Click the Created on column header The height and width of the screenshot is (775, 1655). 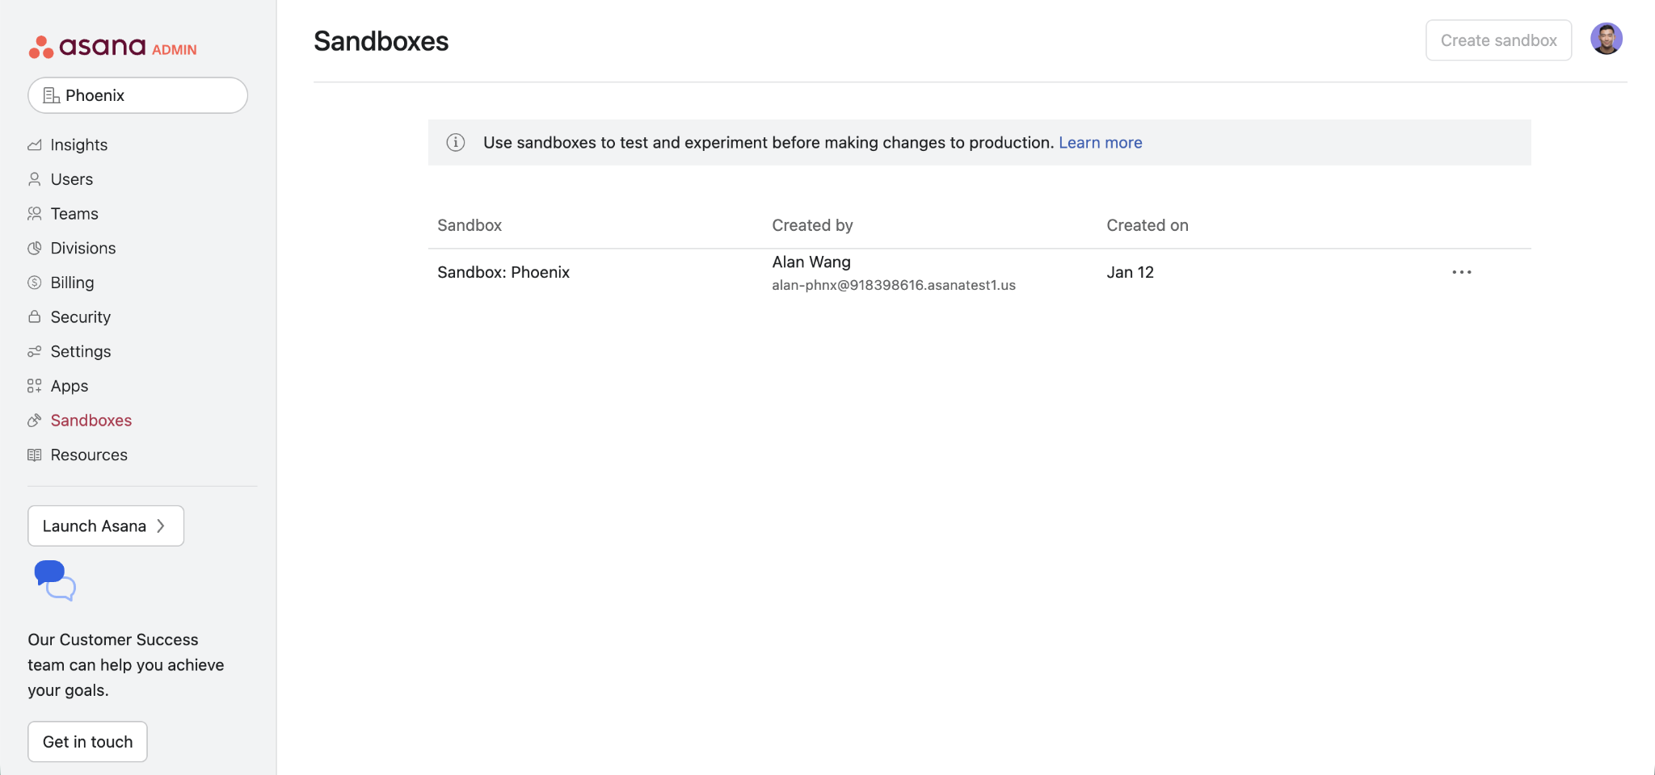coord(1147,226)
